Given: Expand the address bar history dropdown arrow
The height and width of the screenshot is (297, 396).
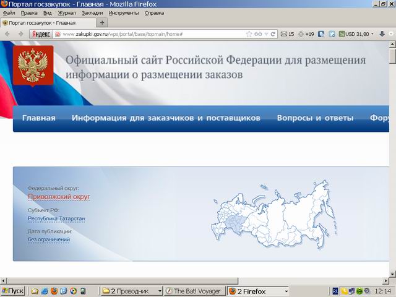Looking at the screenshot, I should click(x=266, y=34).
